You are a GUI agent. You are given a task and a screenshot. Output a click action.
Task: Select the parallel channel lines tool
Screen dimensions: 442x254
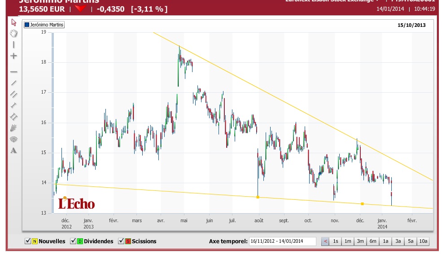(x=13, y=94)
